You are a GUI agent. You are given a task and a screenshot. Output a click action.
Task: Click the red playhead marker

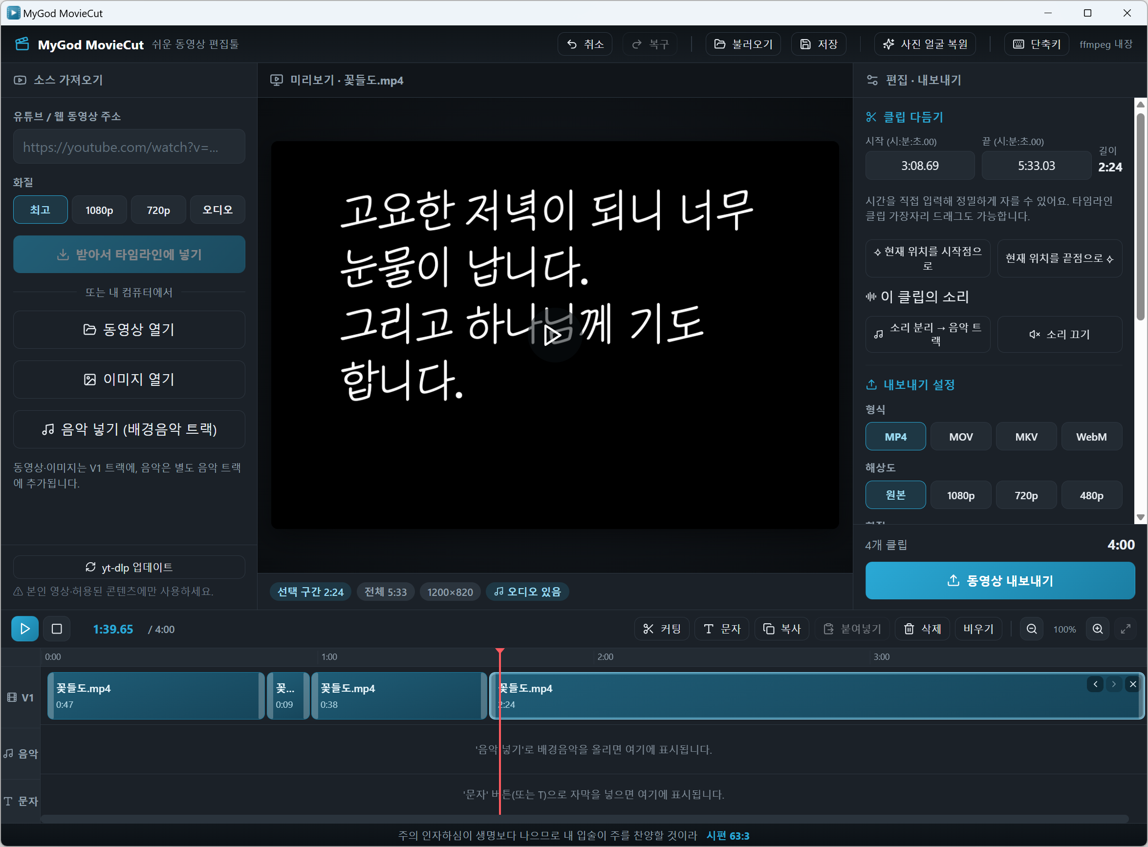[499, 652]
